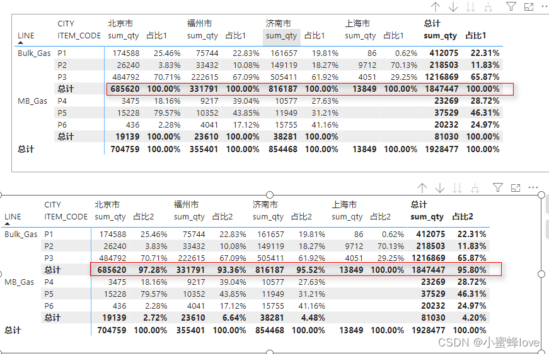This screenshot has width=549, height=354.
Task: Click 6.64% cell in bottom matrix
Action: pos(234,318)
